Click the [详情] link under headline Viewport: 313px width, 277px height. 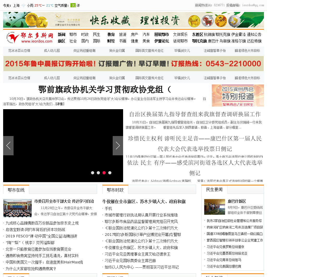tap(60, 104)
